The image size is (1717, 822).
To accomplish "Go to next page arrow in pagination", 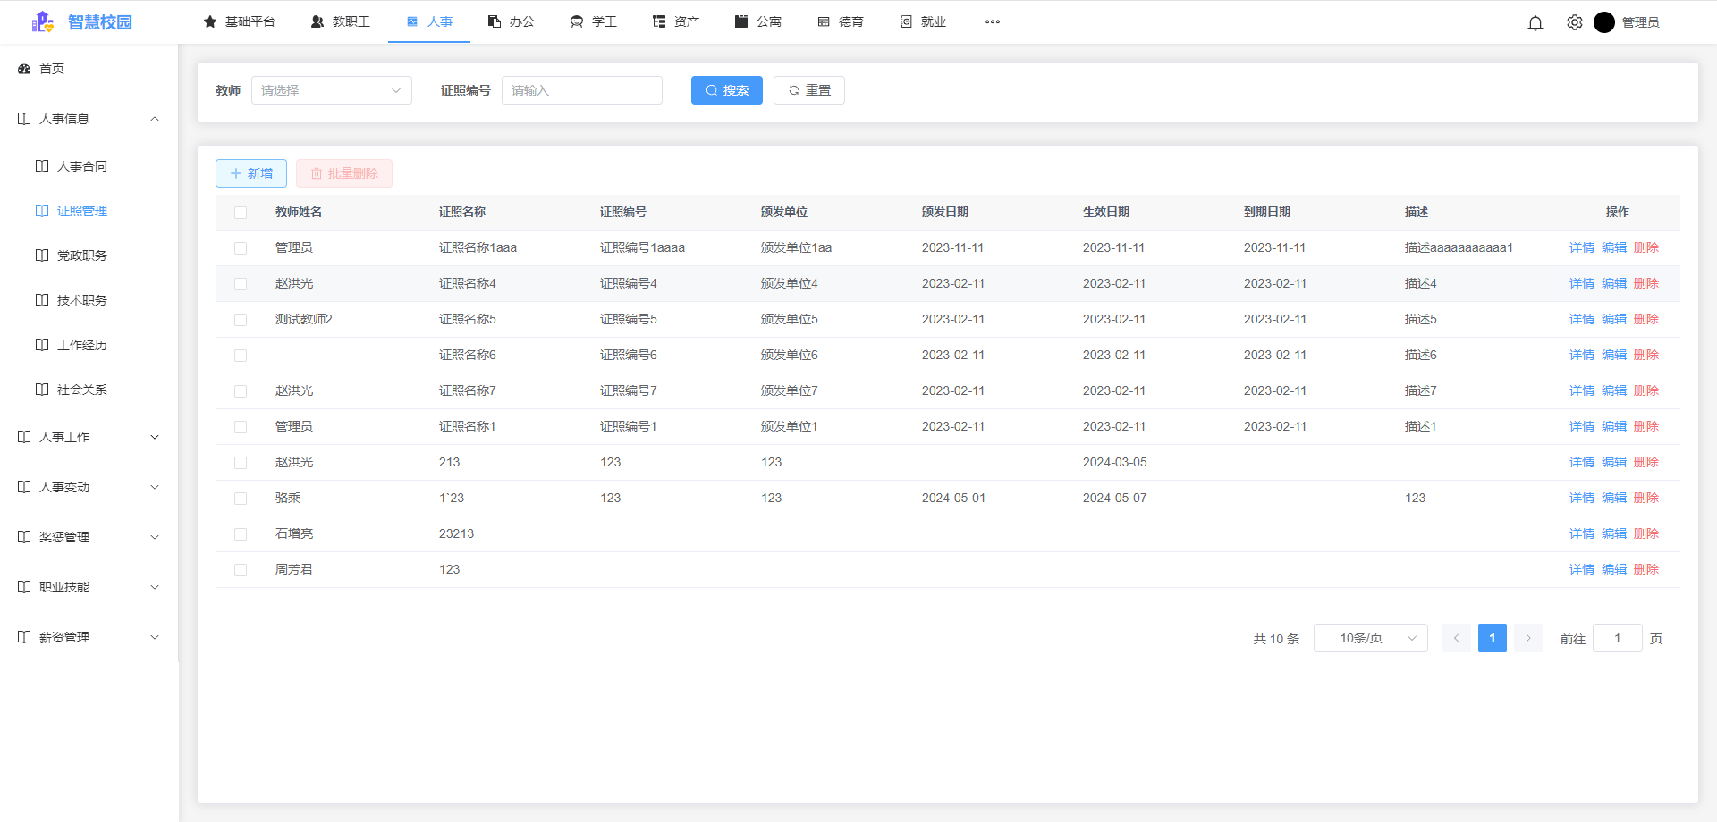I will point(1528,638).
